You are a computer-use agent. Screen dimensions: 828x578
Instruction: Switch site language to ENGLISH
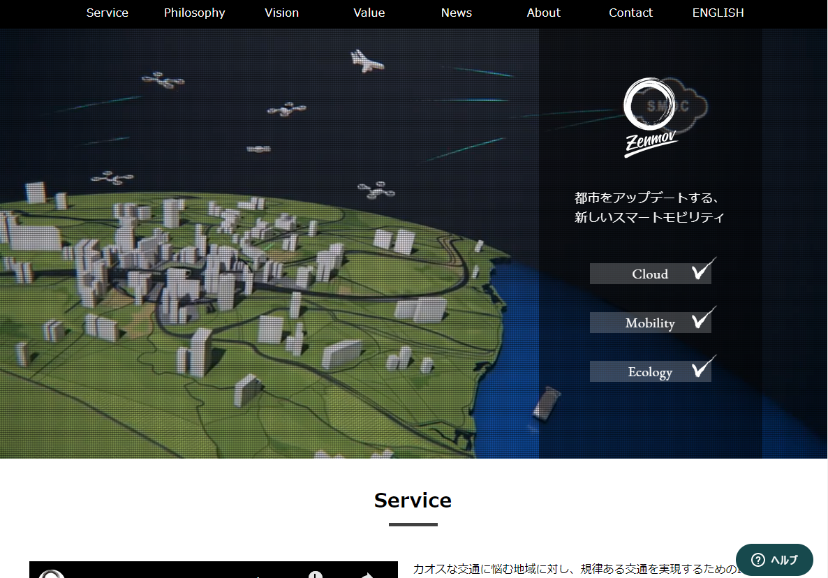(718, 13)
